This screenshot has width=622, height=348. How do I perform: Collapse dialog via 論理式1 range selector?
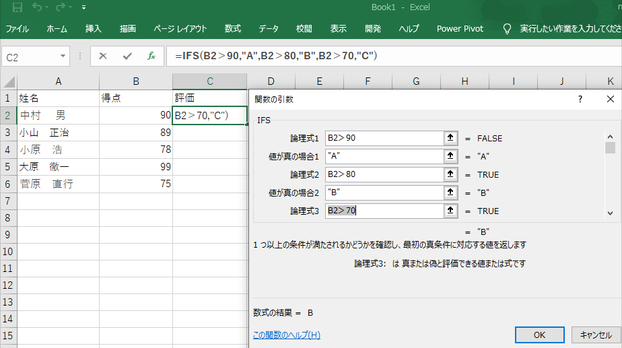point(450,139)
